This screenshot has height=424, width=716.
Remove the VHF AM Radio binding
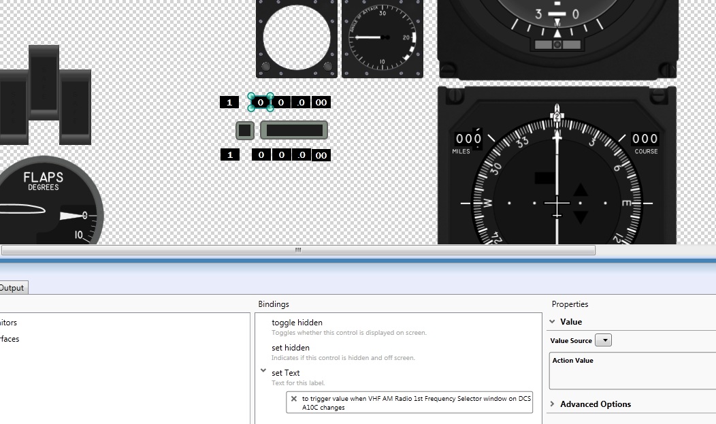click(x=293, y=398)
